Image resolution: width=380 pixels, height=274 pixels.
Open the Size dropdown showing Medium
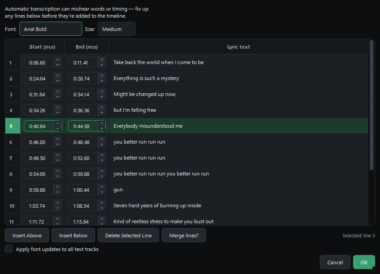(x=116, y=29)
